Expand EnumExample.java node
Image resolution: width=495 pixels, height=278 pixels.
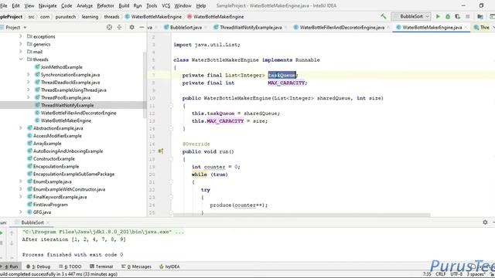pyautogui.click(x=21, y=181)
